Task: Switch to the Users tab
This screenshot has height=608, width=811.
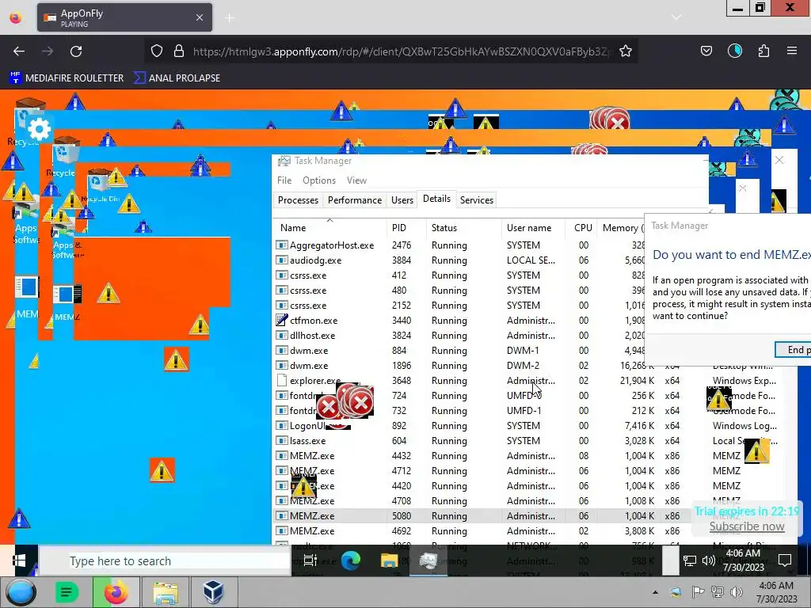Action: [402, 200]
